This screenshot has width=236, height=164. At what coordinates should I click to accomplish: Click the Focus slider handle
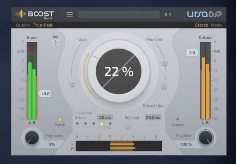(x=73, y=84)
